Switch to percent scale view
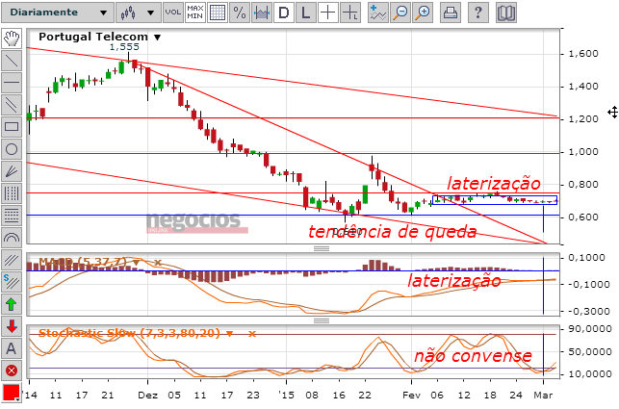The width and height of the screenshot is (619, 409). (240, 13)
